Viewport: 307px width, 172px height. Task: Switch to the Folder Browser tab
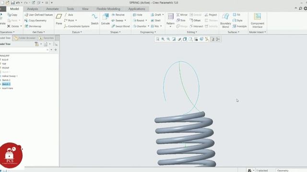click(x=25, y=38)
